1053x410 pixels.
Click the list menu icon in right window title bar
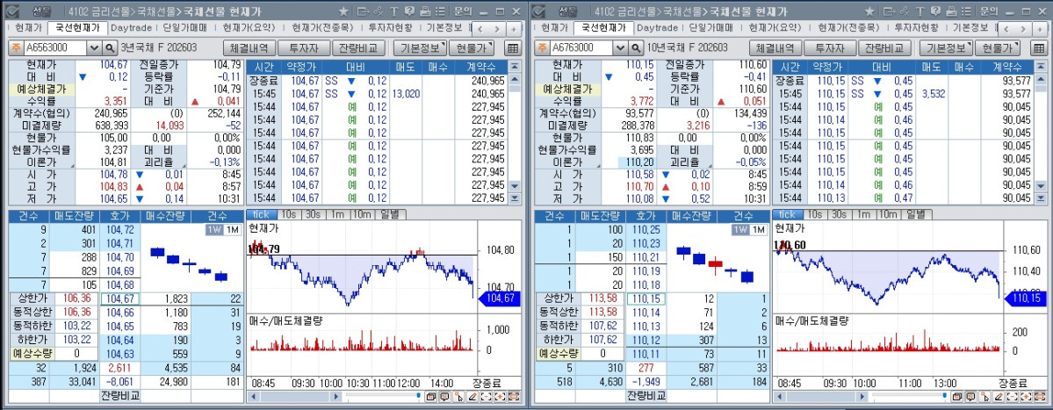tap(967, 11)
